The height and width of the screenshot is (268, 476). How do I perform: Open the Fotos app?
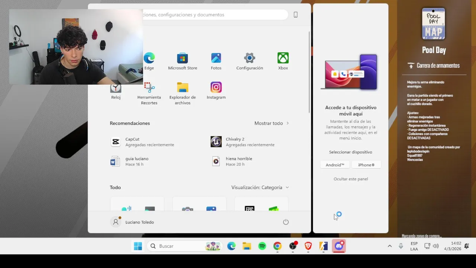(216, 61)
